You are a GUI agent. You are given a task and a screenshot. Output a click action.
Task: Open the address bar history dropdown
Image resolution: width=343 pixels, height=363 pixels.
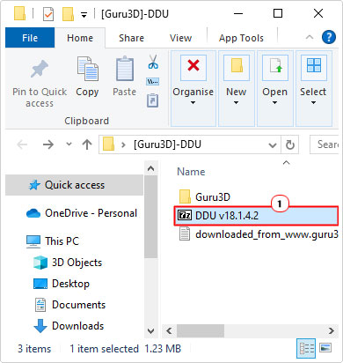(273, 144)
